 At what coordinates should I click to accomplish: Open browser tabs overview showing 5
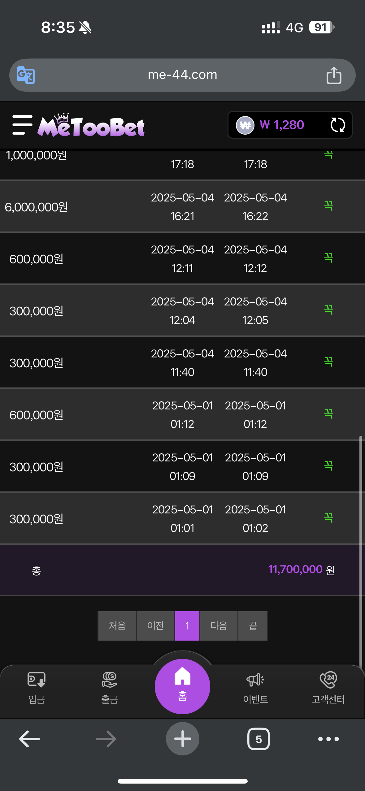[x=259, y=739]
